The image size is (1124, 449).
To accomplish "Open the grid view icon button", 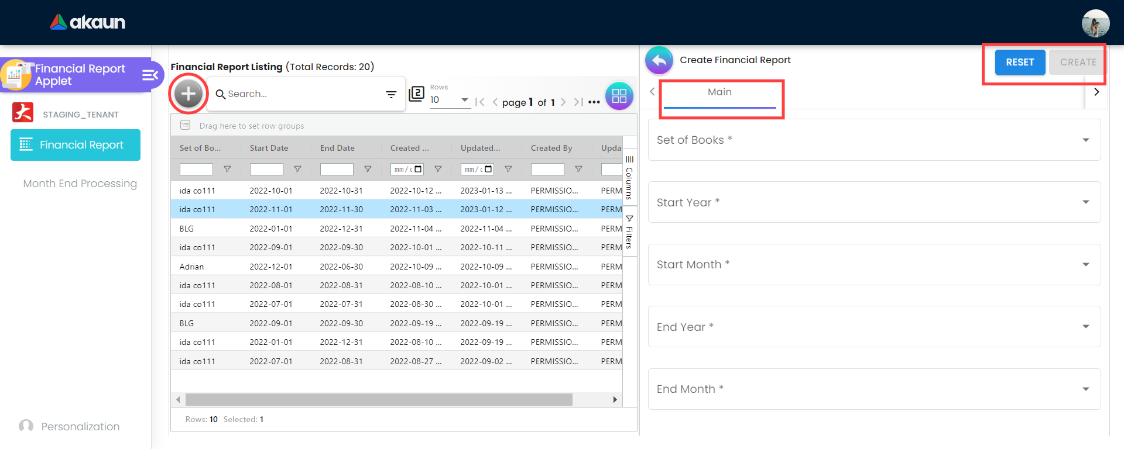I will coord(619,96).
